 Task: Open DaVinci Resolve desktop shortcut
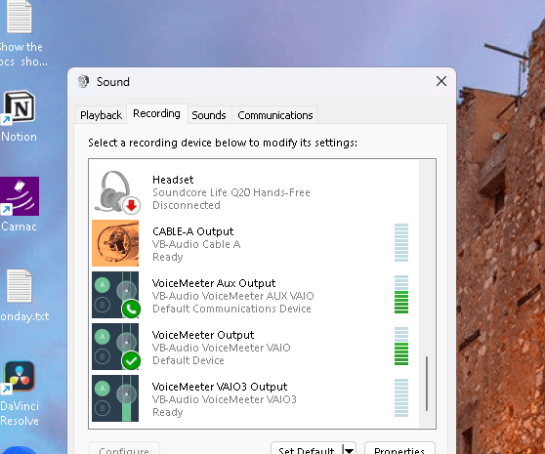pos(20,377)
